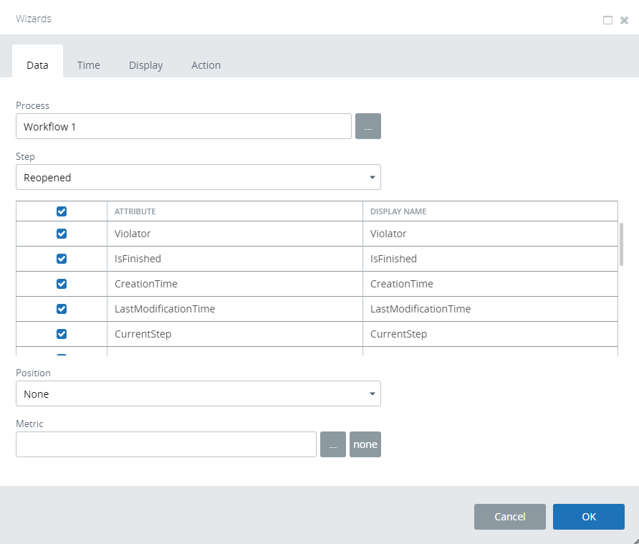Image resolution: width=639 pixels, height=544 pixels.
Task: Clear metric with the none button
Action: click(365, 444)
